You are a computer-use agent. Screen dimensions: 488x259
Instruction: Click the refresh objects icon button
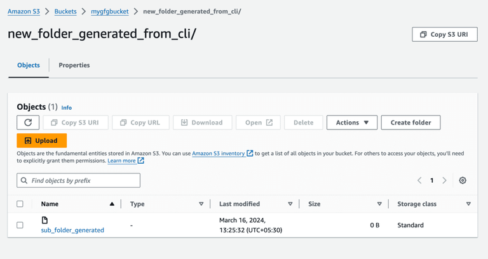tap(28, 123)
